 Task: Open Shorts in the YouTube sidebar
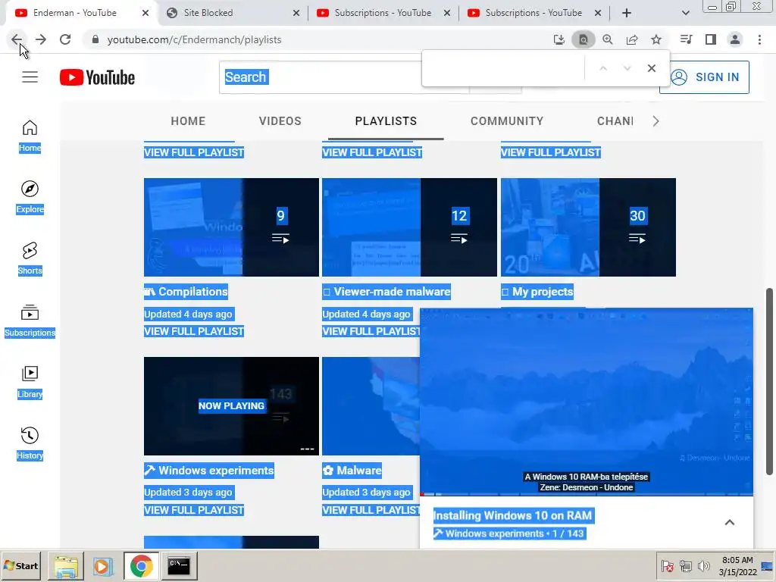point(30,258)
